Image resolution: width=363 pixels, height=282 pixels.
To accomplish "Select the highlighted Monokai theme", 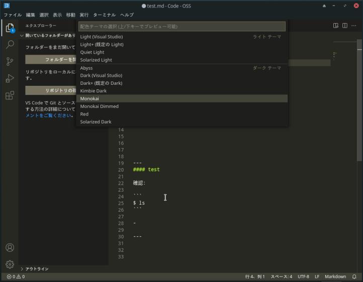I will pyautogui.click(x=181, y=99).
